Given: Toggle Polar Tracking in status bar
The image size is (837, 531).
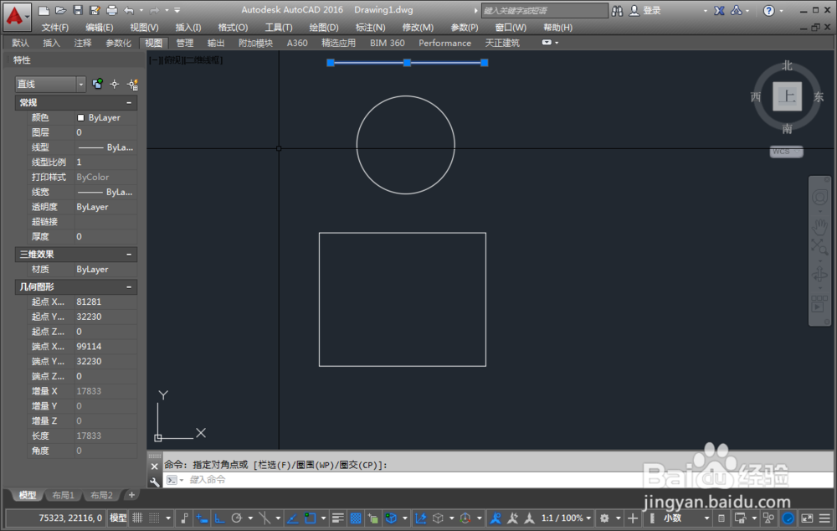Looking at the screenshot, I should [237, 518].
